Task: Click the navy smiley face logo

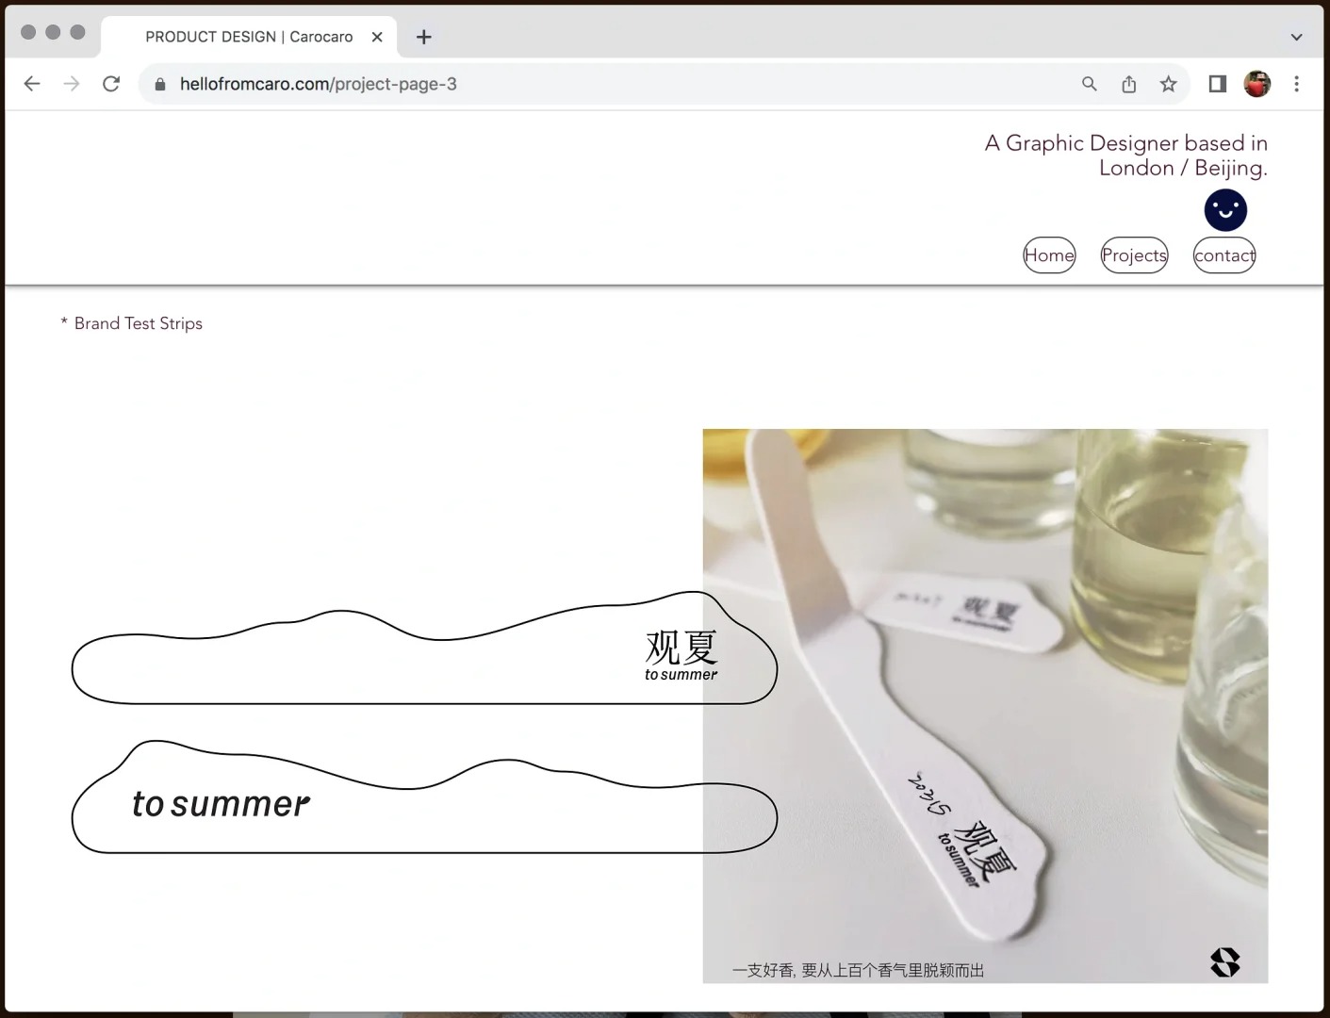Action: tap(1225, 210)
